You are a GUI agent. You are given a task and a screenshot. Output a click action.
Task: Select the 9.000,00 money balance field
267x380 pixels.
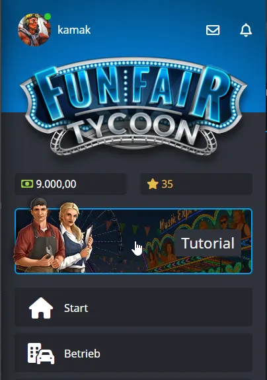(71, 184)
